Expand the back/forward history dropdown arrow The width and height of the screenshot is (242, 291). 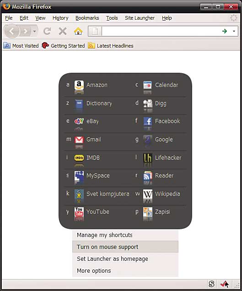(x=34, y=32)
